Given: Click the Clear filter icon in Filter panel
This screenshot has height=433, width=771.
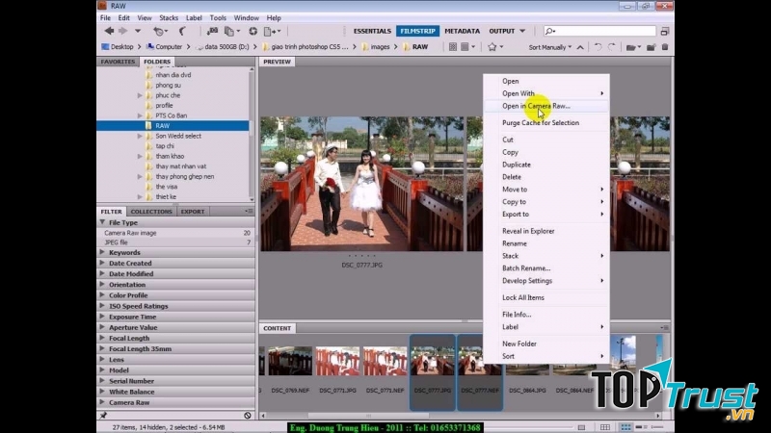Looking at the screenshot, I should (248, 415).
